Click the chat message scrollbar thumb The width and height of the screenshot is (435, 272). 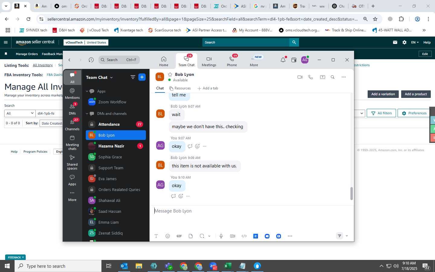352,193
